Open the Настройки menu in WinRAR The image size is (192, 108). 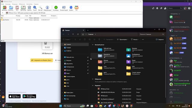(x=29, y=4)
